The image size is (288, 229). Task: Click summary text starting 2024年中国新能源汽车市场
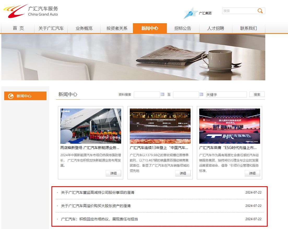click(91, 160)
